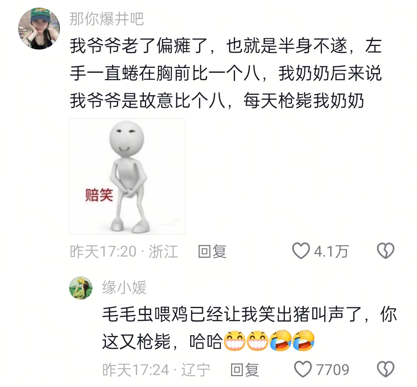Screen dimensions: 417x387
Task: Select the comment text about 我爷爷老了偏瘫了
Action: (x=226, y=73)
